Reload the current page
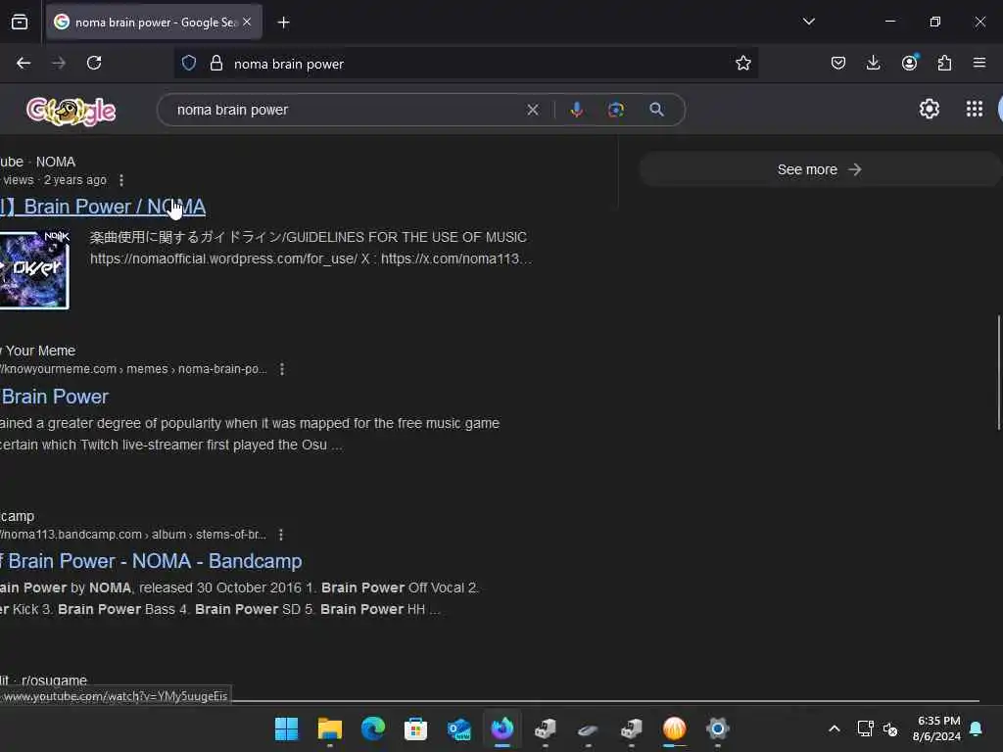Screen dimensions: 1003x752 (94, 63)
